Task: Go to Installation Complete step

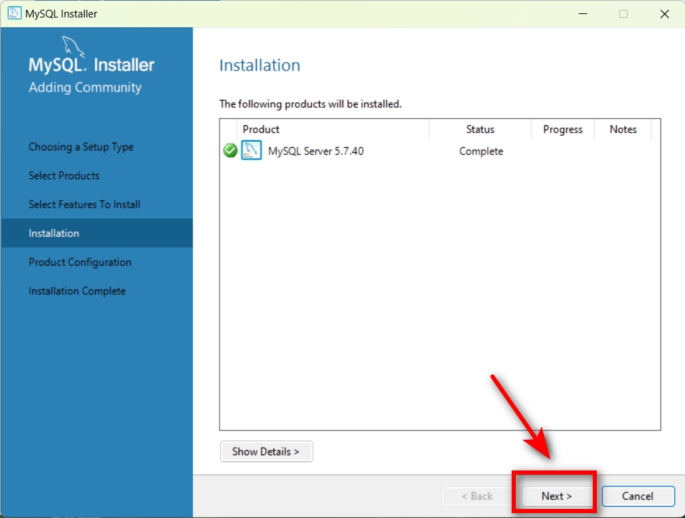Action: point(78,291)
